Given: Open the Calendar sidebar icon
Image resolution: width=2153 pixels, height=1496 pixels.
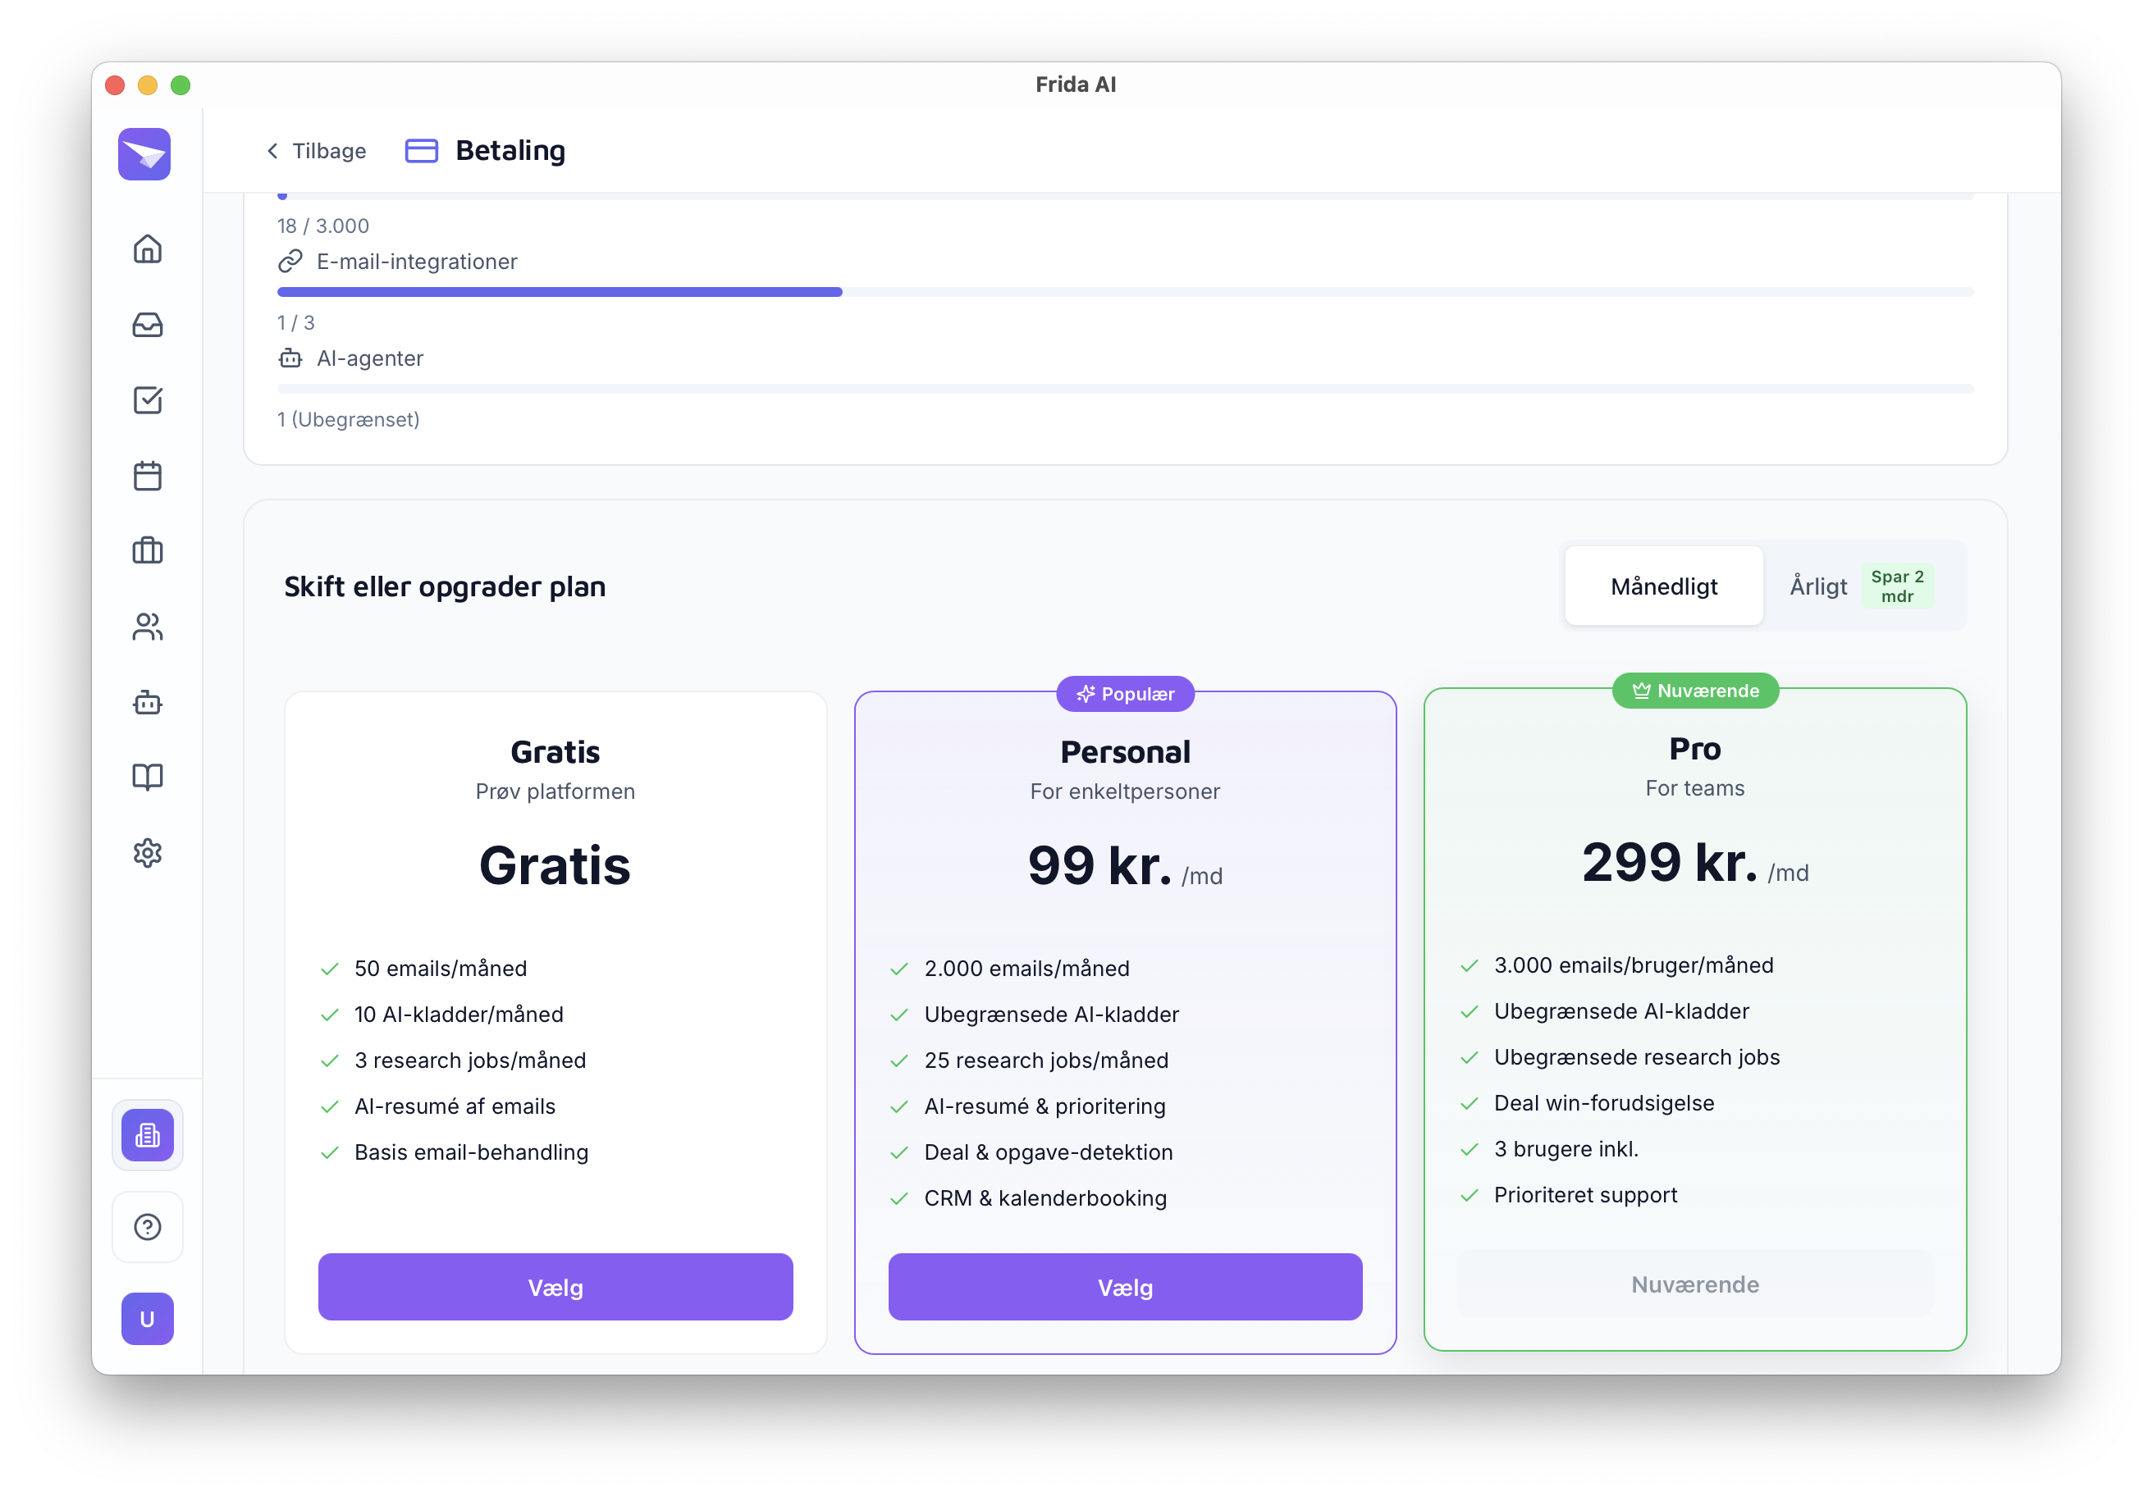Looking at the screenshot, I should point(147,477).
